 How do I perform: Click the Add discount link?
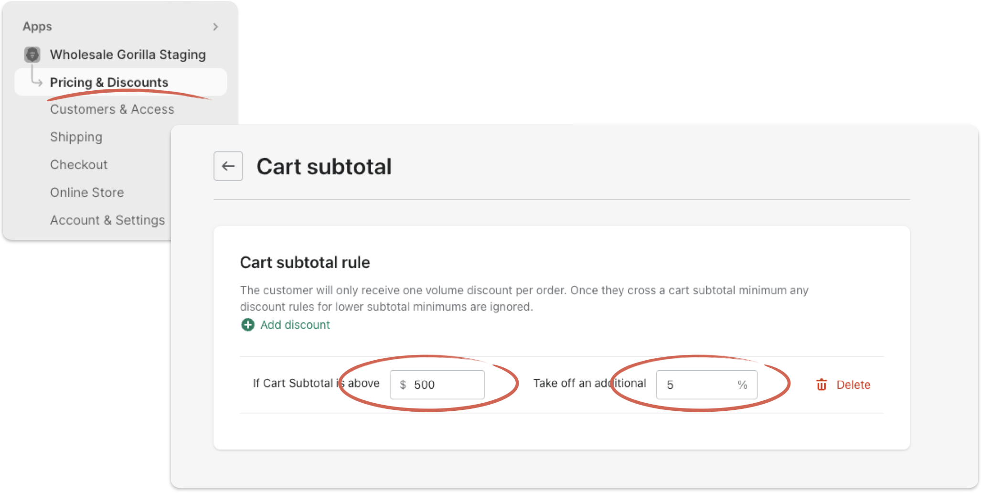click(x=295, y=325)
